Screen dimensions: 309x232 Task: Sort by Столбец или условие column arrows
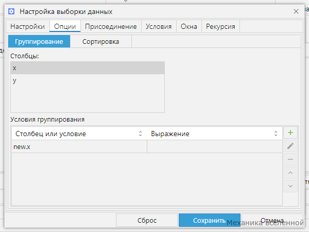point(140,134)
